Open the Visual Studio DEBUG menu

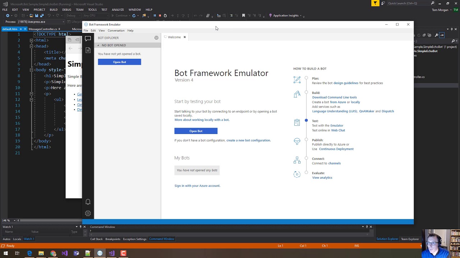coord(67,10)
